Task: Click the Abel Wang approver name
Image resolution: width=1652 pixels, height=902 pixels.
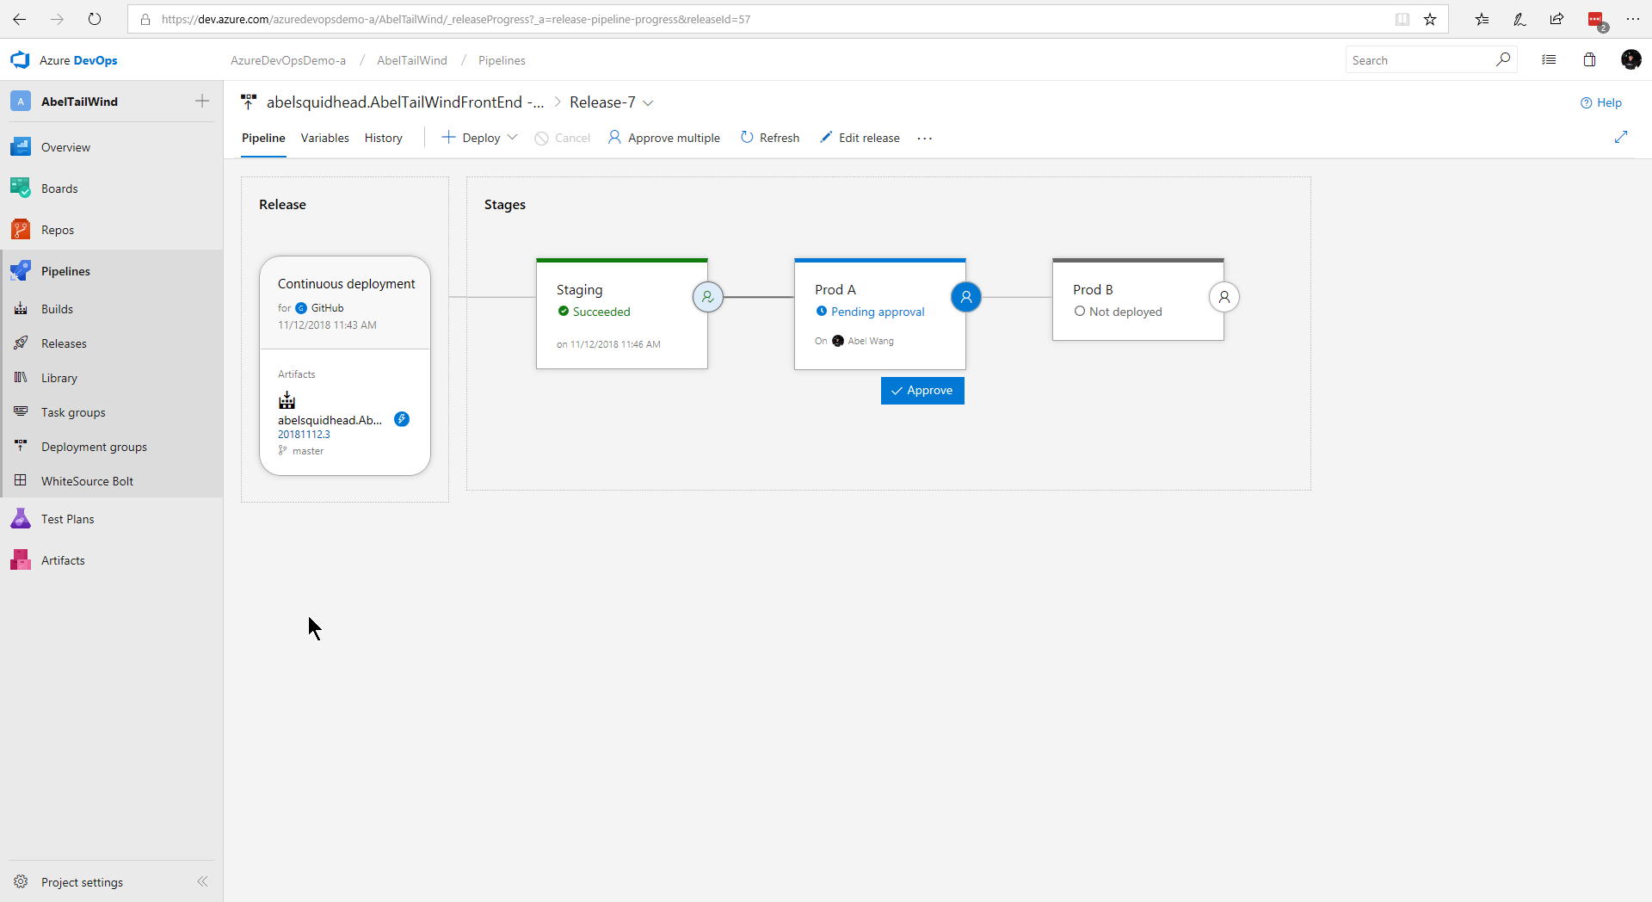Action: coord(871,341)
